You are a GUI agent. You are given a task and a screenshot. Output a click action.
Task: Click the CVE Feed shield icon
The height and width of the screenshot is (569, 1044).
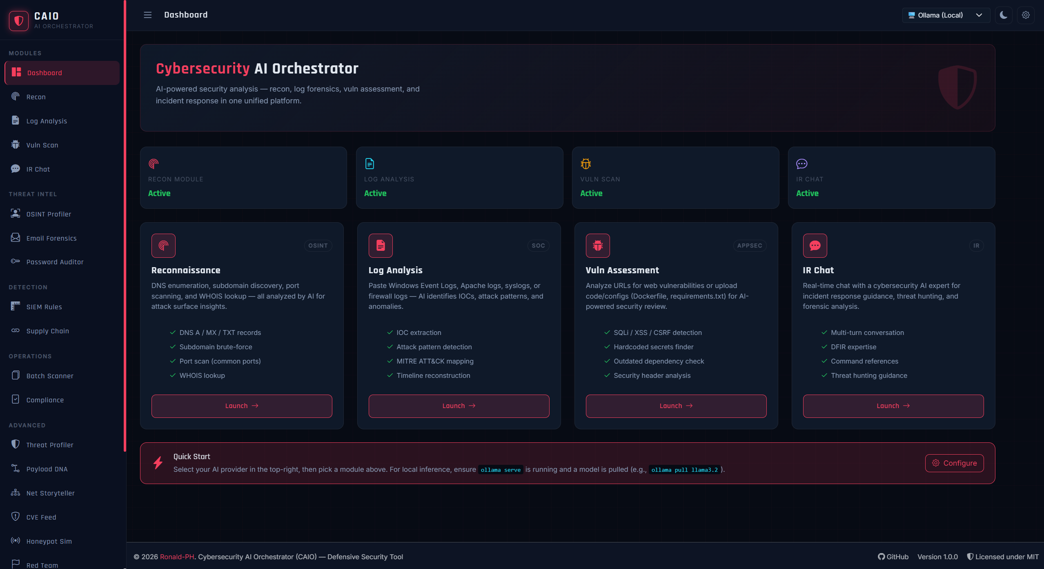[x=16, y=516]
